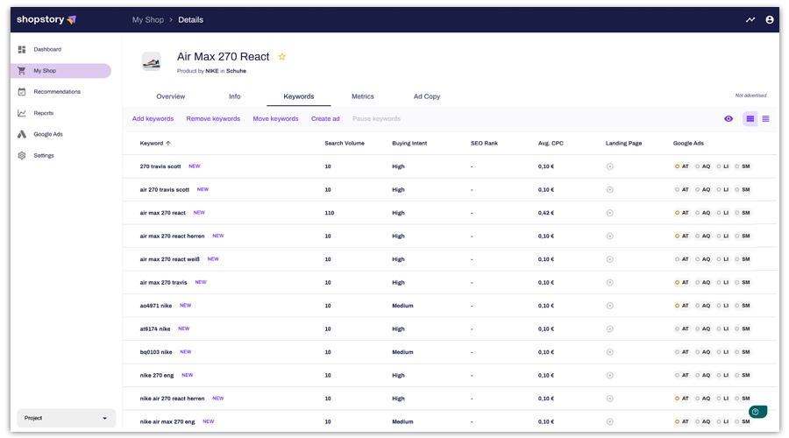
Task: Click Pause keywords
Action: 376,118
